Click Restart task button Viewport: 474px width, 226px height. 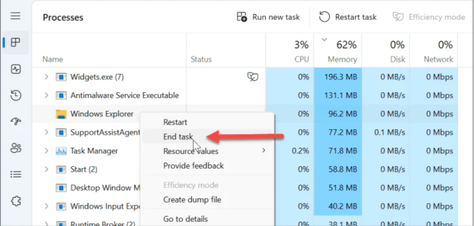tap(347, 17)
